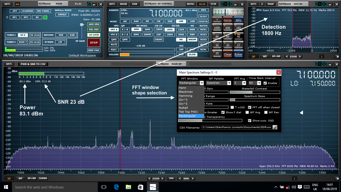341x192 pixels.
Task: Switch Main SP to the COMBO view
Action: click(x=43, y=178)
